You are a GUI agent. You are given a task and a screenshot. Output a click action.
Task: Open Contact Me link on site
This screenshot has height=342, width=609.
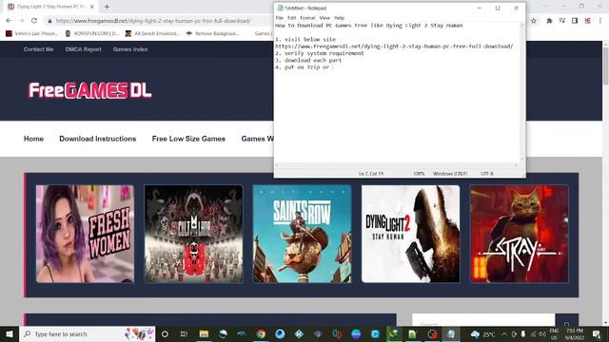coord(38,49)
